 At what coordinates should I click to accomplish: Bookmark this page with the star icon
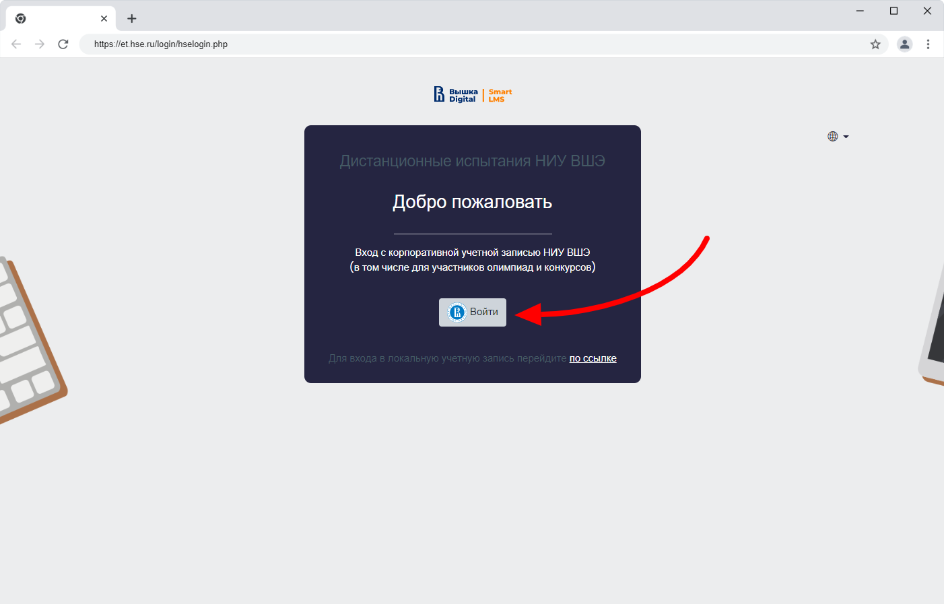pos(875,44)
